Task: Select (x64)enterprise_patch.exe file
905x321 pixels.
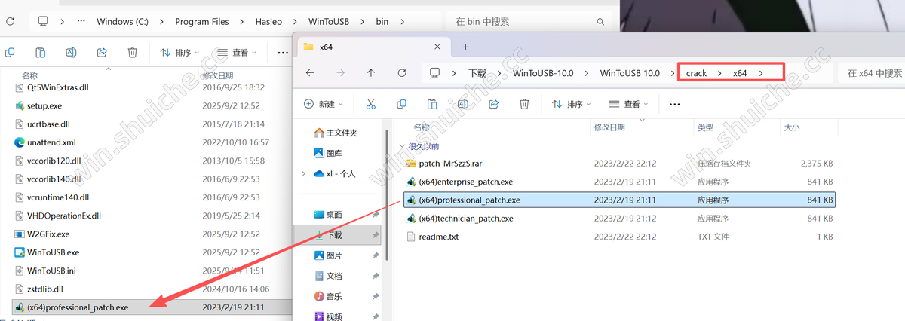Action: click(620, 182)
